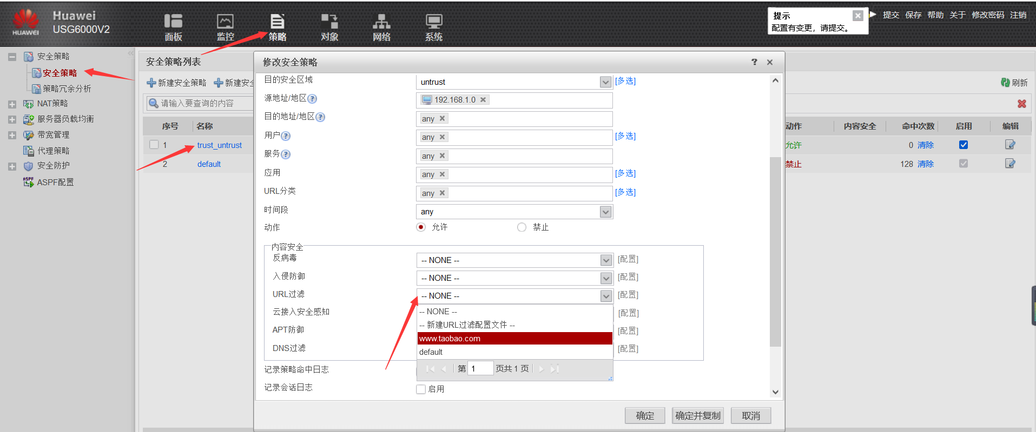Open 目的安全区域 untrust dropdown
The height and width of the screenshot is (432, 1036).
(x=606, y=82)
